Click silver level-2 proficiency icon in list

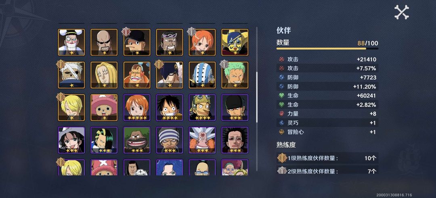282,171
